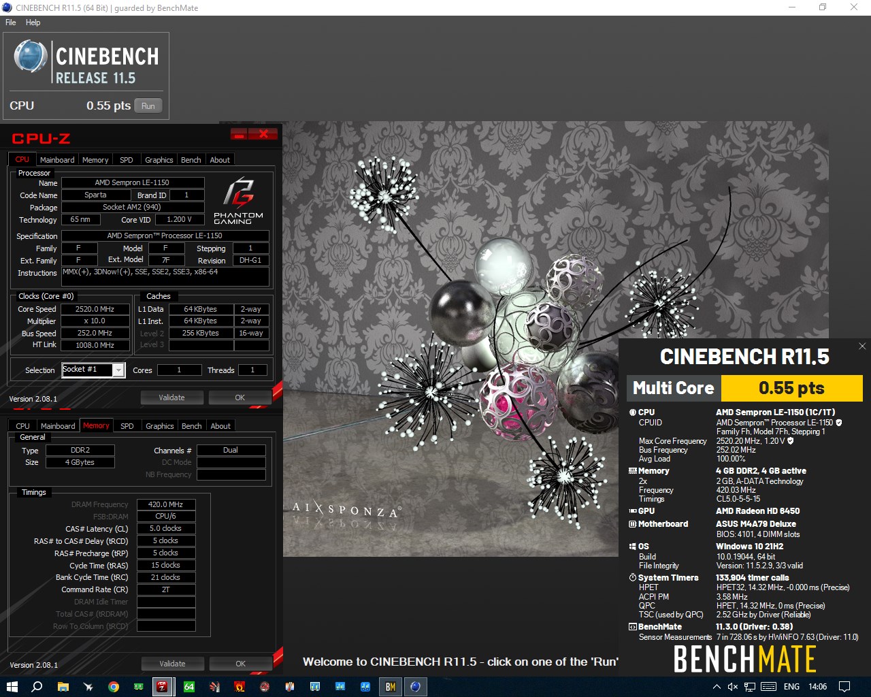Close the BenchMate result overlay panel

pyautogui.click(x=862, y=346)
